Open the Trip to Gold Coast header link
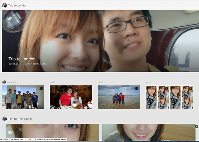The width and height of the screenshot is (199, 142). [20, 119]
